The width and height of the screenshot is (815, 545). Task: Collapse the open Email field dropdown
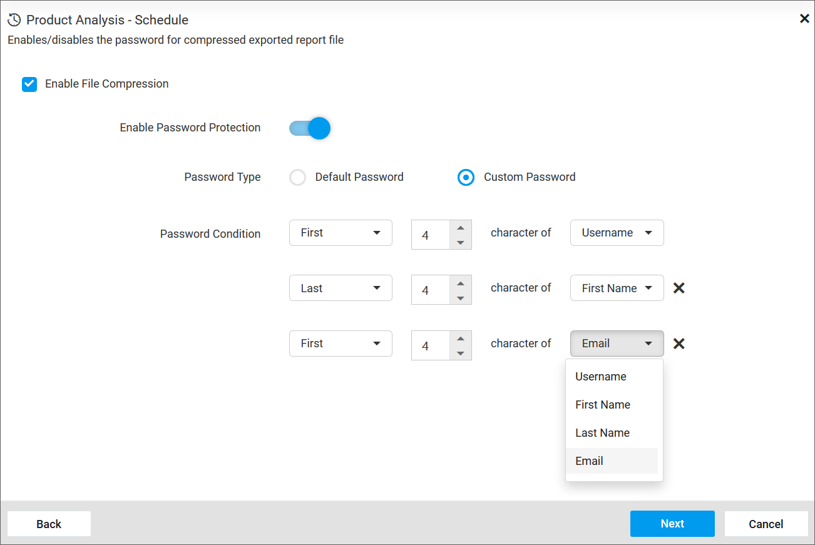coord(617,344)
